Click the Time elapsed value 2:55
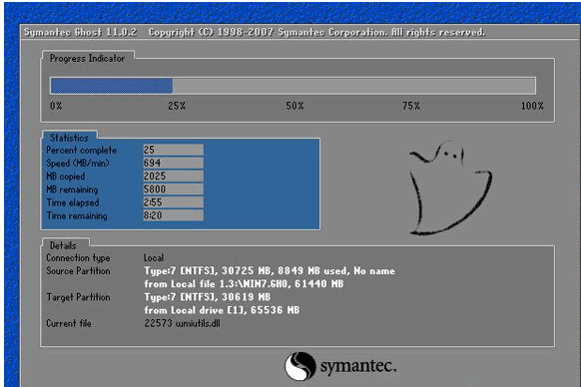 coord(173,202)
